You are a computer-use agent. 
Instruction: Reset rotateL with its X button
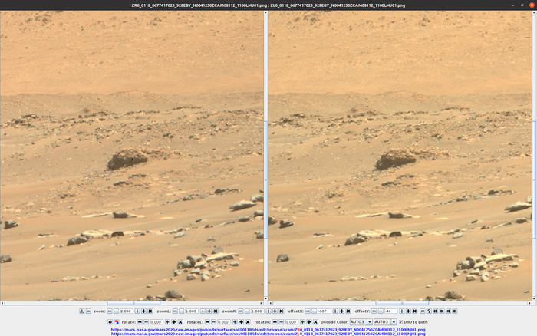coord(248,322)
